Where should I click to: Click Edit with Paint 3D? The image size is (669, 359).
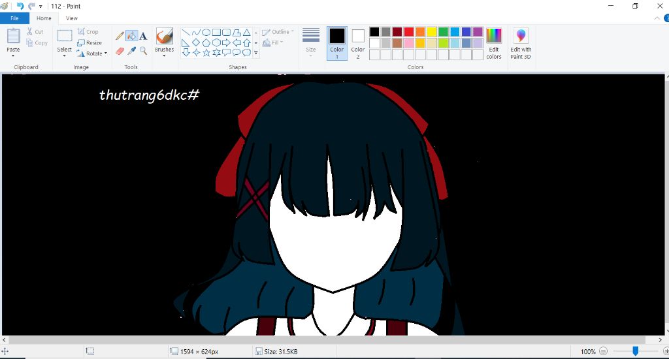tap(521, 44)
